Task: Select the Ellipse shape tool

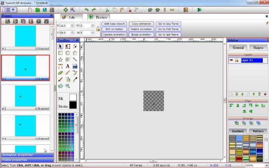Action: pyautogui.click(x=67, y=53)
